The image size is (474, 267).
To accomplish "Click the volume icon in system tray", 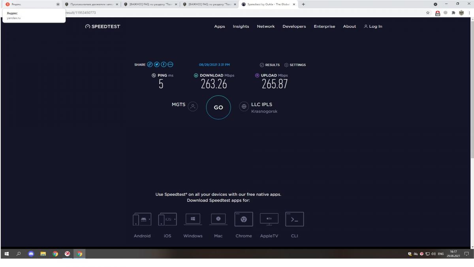I will [x=434, y=254].
